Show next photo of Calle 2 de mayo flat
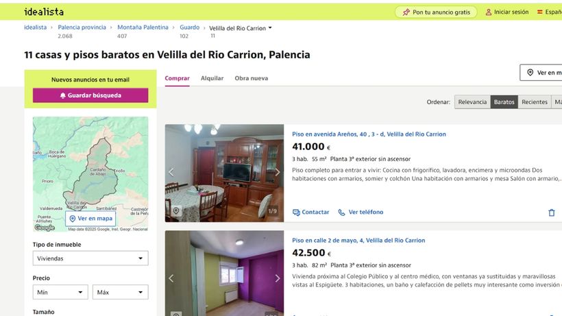562x316 pixels. (277, 278)
